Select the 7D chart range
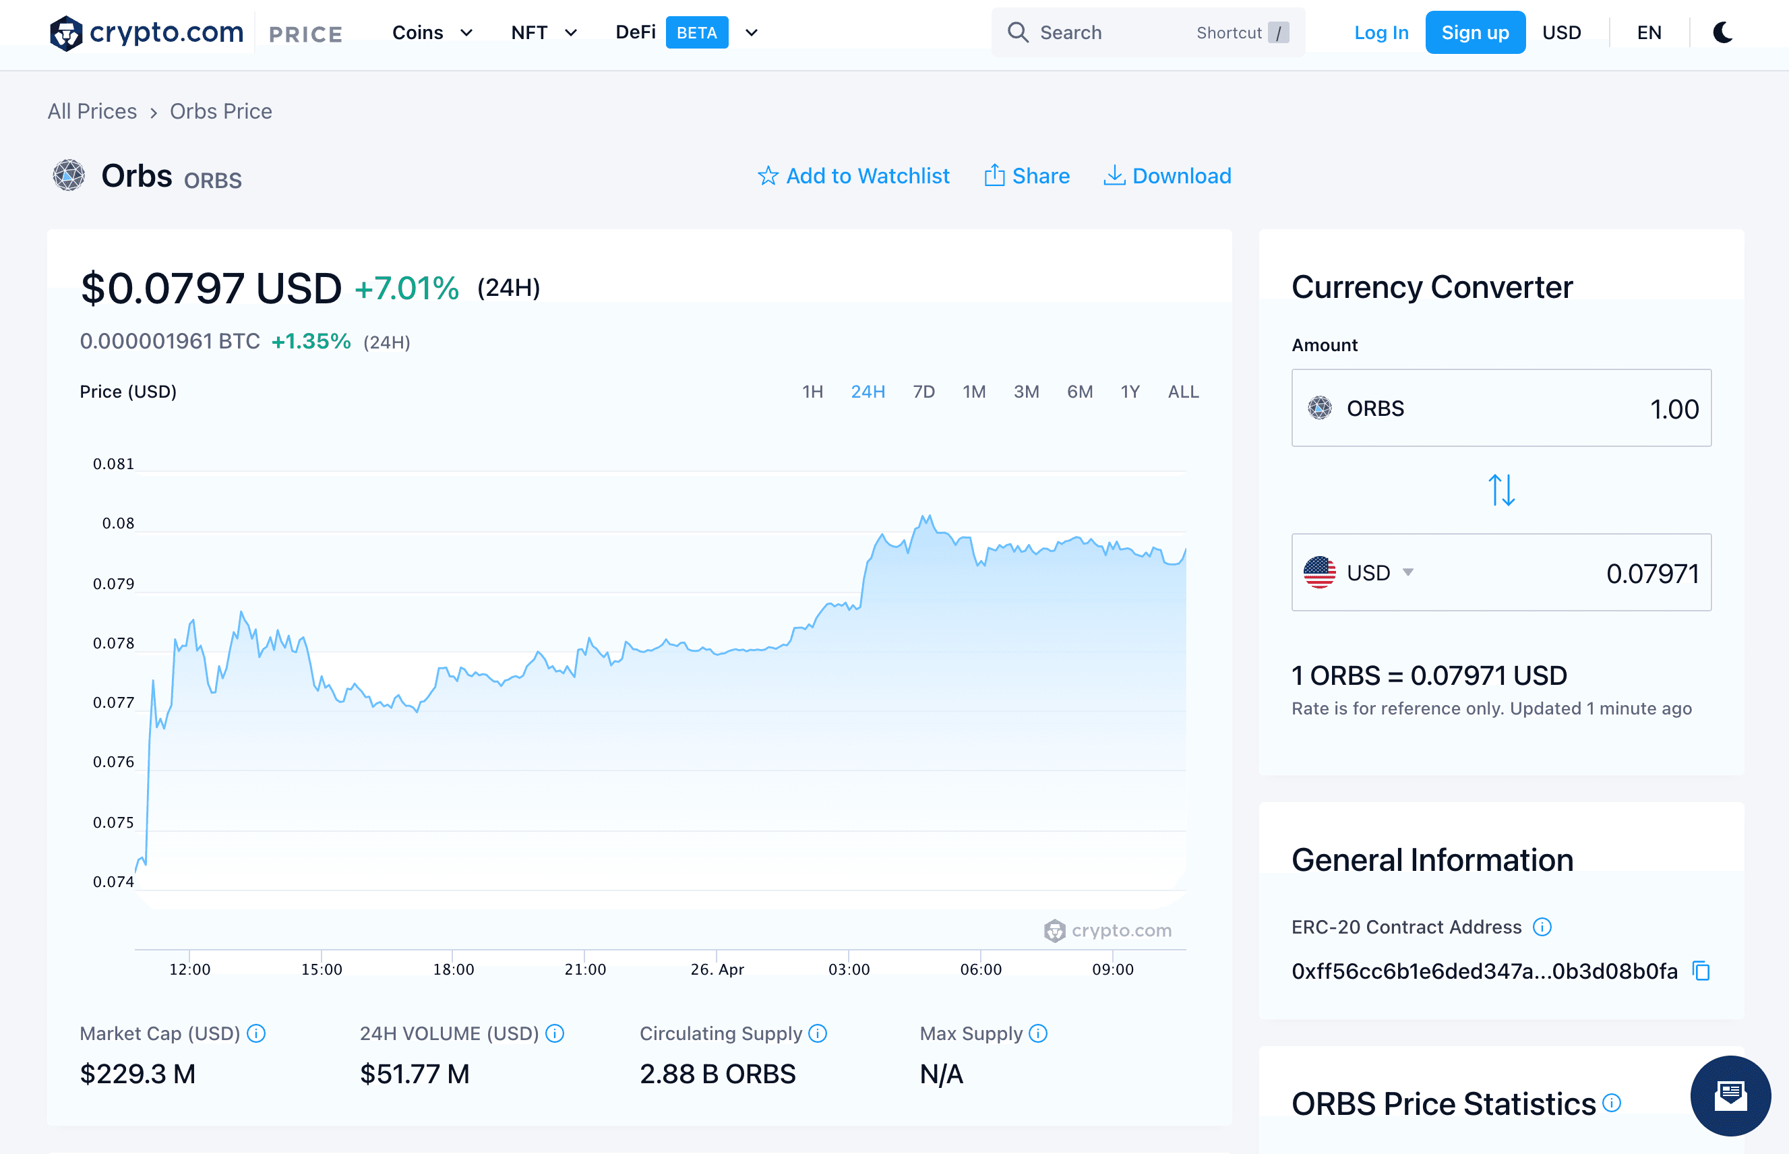 pyautogui.click(x=923, y=392)
